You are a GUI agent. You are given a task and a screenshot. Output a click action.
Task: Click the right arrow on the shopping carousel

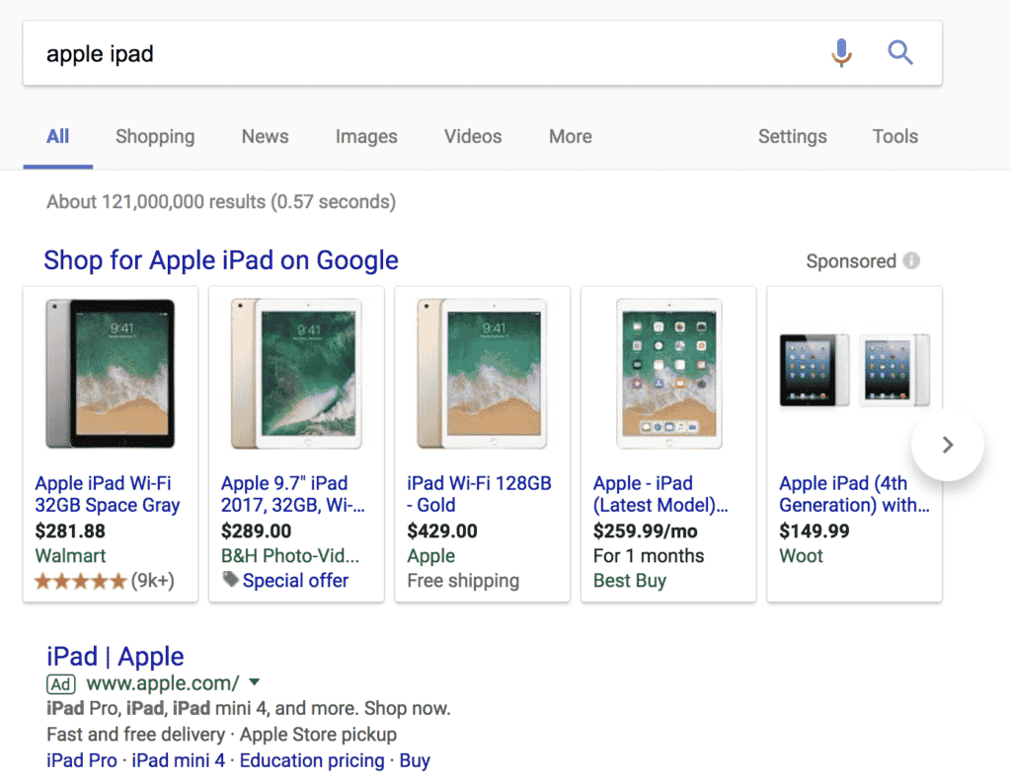(947, 445)
